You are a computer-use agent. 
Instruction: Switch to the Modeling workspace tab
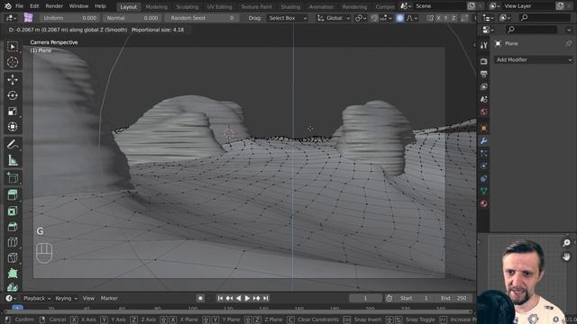(156, 6)
